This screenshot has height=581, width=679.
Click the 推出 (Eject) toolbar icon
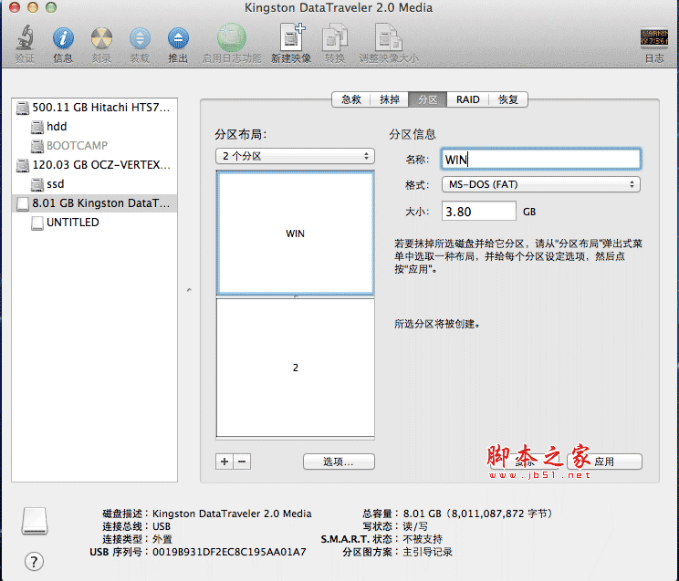click(178, 40)
